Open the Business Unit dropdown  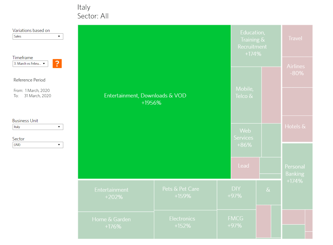pos(38,127)
